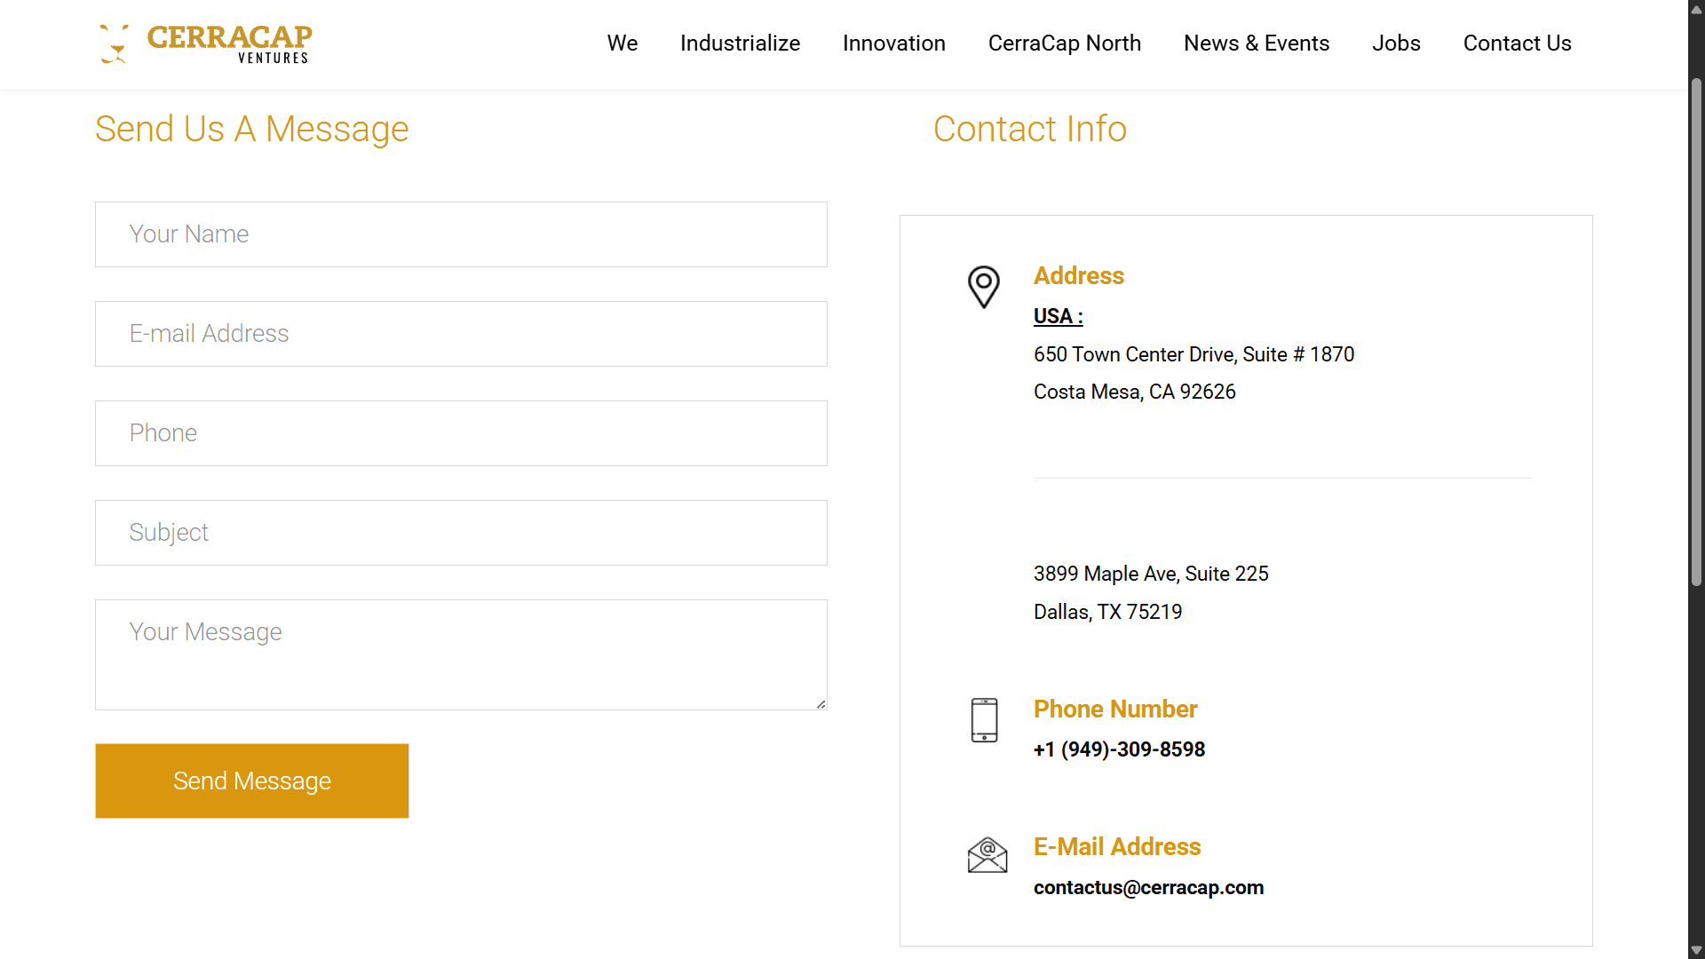1705x959 pixels.
Task: Click the mobile phone icon
Action: [984, 720]
